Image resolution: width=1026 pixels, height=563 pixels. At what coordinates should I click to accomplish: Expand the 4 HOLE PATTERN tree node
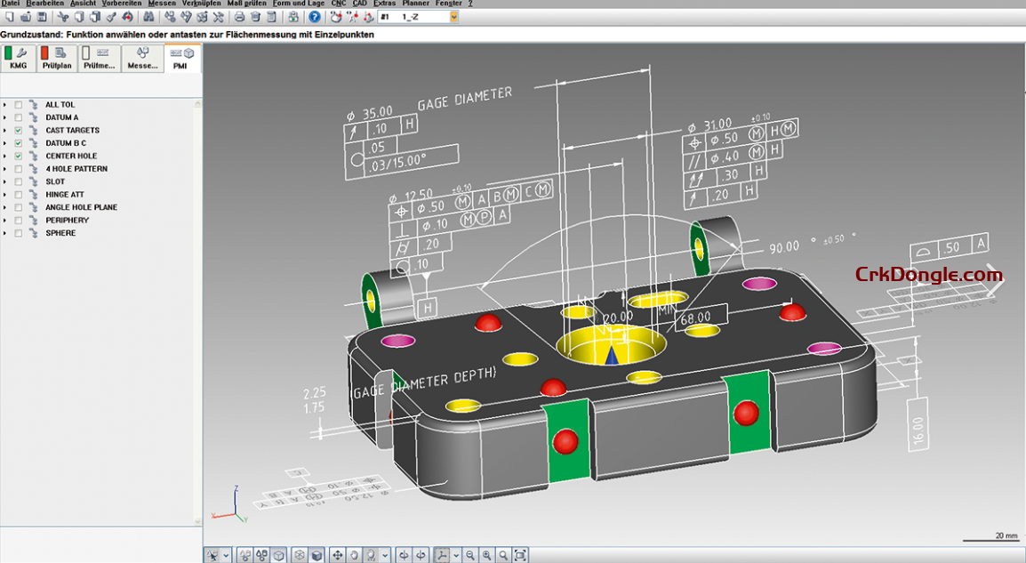[x=4, y=169]
